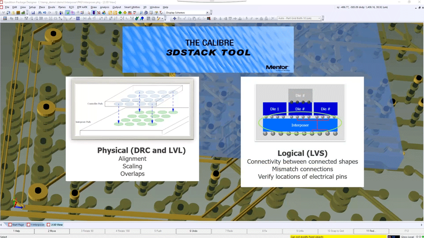Click the 6 Undo function key button

pos(193,231)
